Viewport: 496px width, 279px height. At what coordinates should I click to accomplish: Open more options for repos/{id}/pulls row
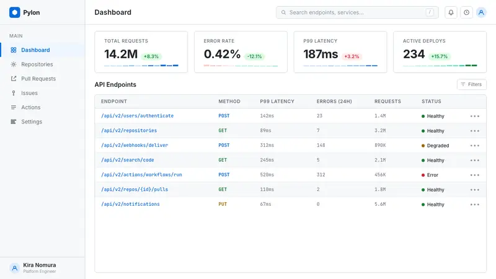pyautogui.click(x=474, y=190)
